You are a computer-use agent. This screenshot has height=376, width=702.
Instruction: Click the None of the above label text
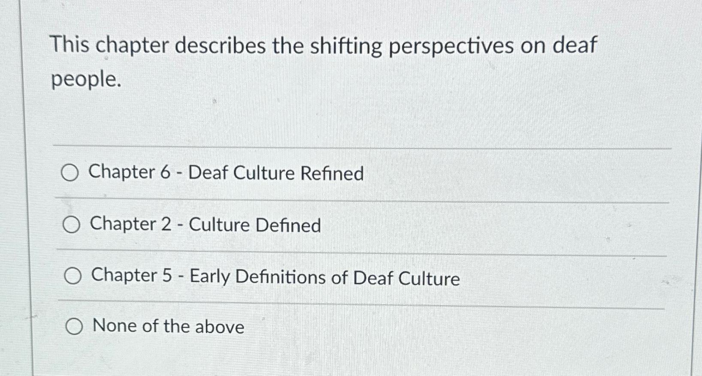[167, 327]
